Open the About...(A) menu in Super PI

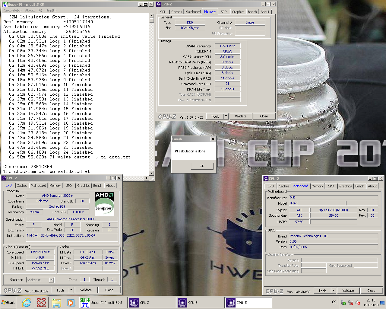click(33, 10)
